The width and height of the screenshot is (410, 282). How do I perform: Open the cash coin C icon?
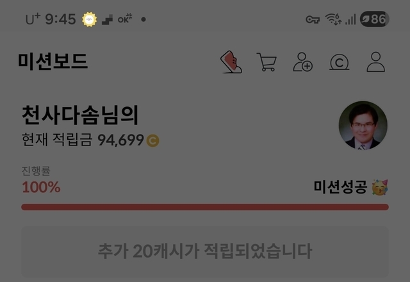[x=339, y=62]
